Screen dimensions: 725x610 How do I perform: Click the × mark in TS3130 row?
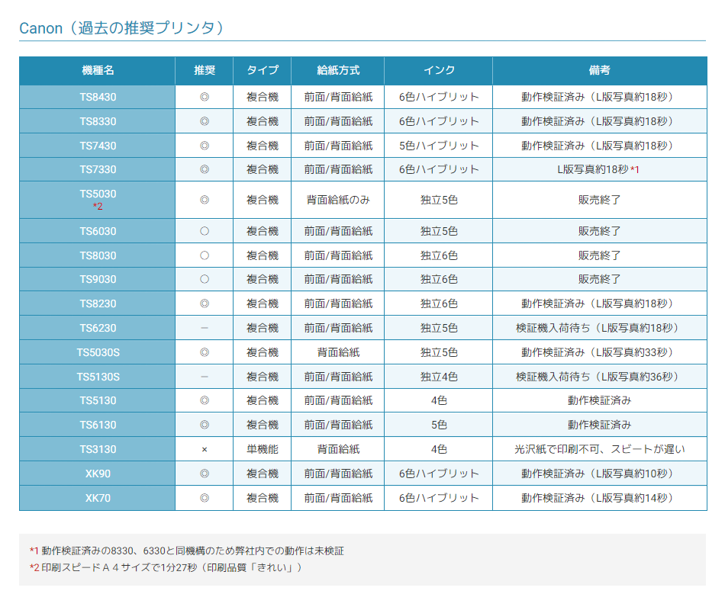tap(205, 450)
